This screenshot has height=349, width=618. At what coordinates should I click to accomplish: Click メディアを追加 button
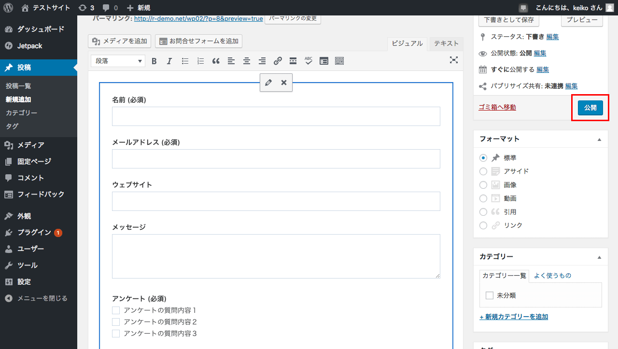(x=120, y=41)
